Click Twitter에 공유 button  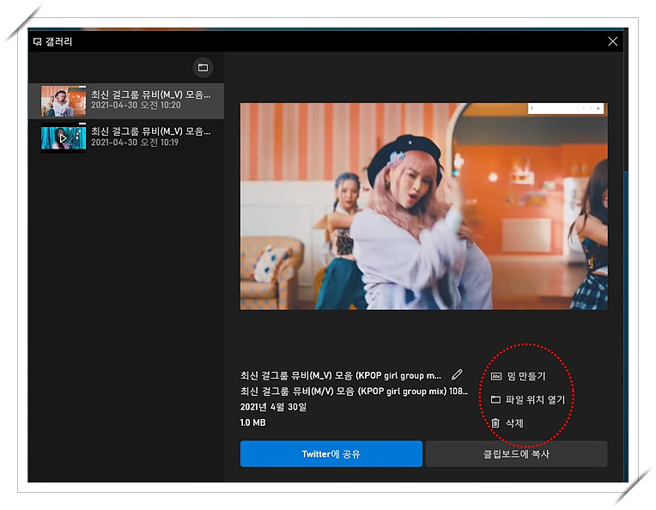tap(331, 453)
